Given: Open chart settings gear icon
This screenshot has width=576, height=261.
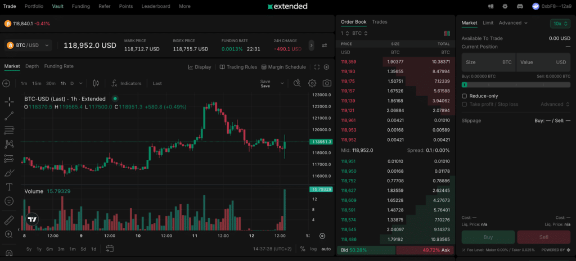Looking at the screenshot, I should coord(312,83).
